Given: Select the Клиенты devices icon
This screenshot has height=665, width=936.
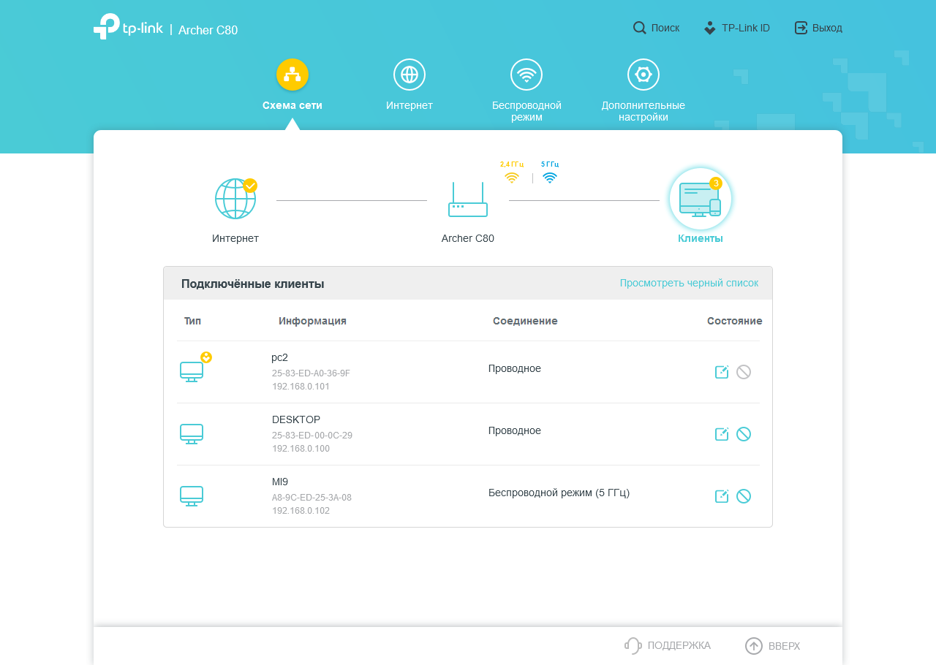Looking at the screenshot, I should click(x=701, y=199).
